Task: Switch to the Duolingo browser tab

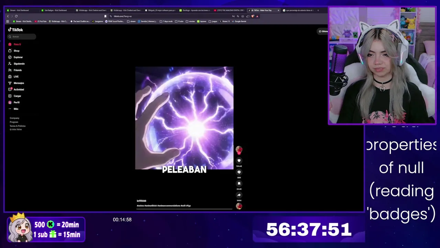Action: point(195,10)
